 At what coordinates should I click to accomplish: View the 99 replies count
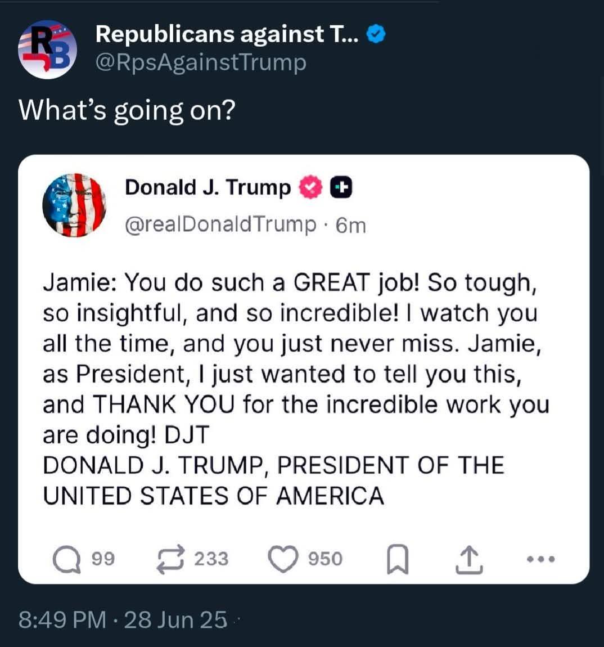103,559
